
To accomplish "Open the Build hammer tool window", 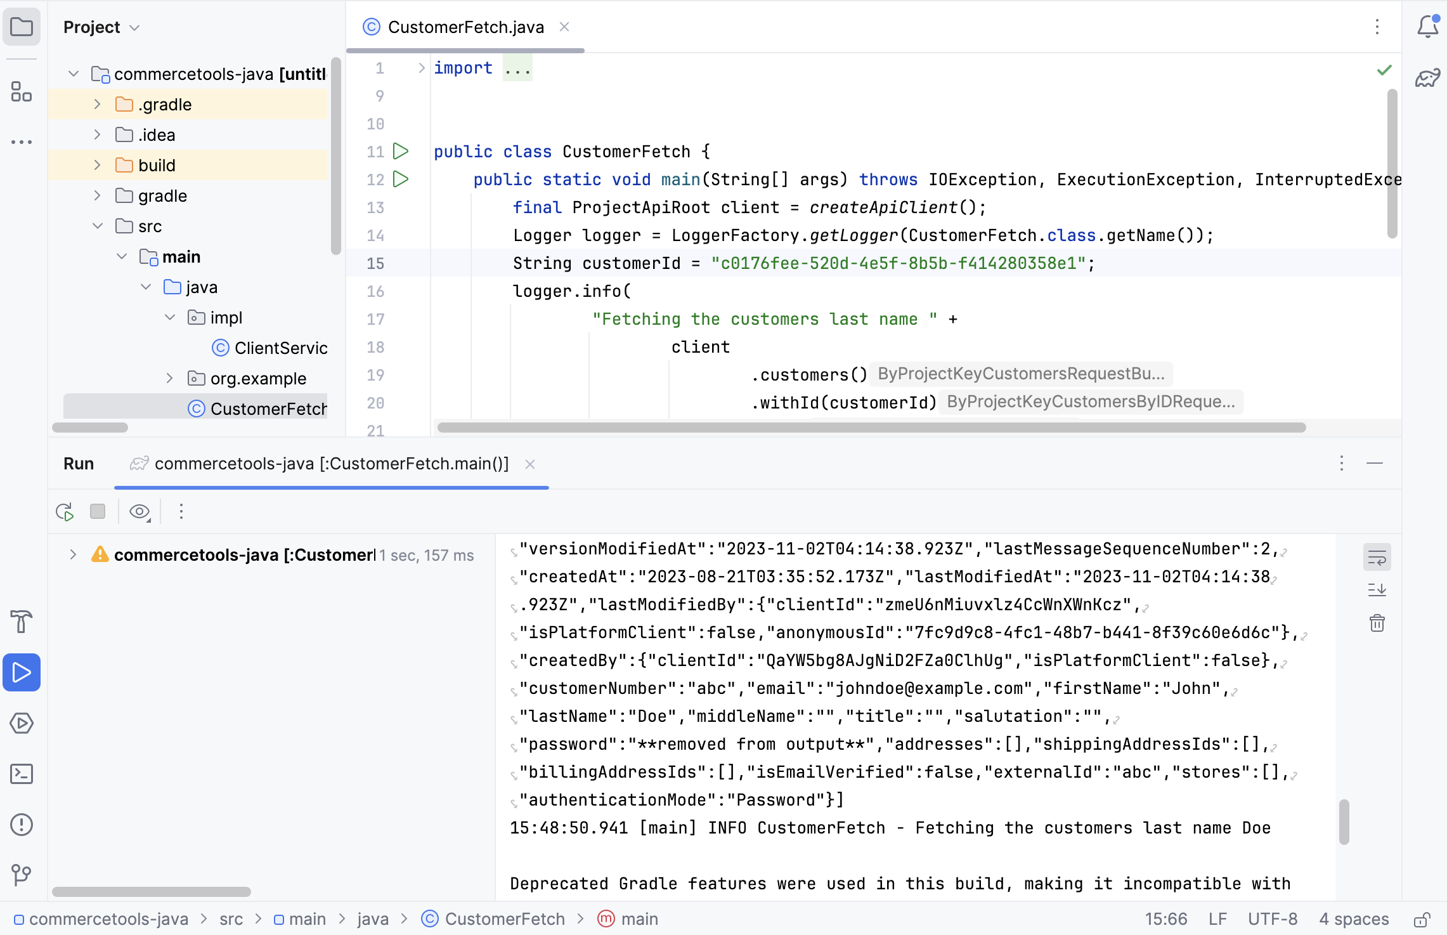I will point(22,622).
